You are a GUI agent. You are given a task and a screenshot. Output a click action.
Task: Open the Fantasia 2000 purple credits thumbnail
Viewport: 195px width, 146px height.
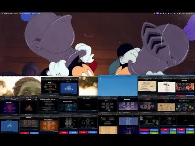(9, 108)
